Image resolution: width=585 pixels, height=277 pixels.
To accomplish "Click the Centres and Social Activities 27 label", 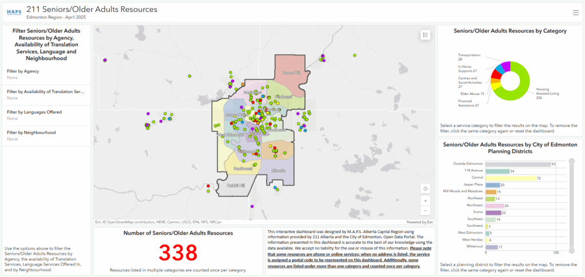I will click(x=471, y=82).
